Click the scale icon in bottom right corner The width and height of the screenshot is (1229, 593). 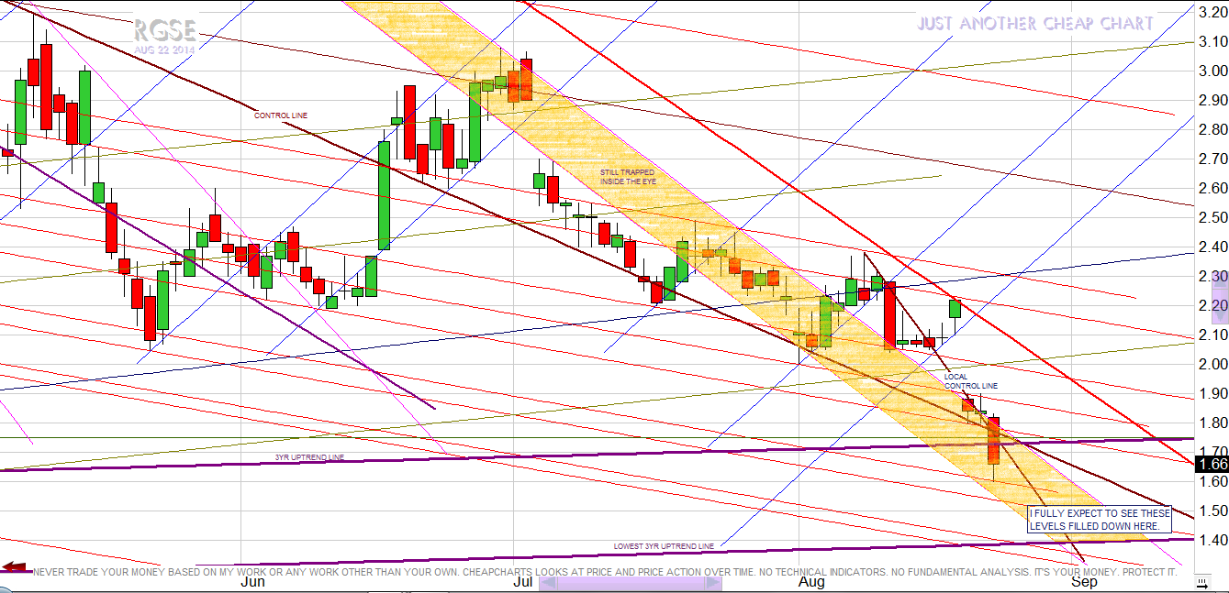pos(1201,582)
